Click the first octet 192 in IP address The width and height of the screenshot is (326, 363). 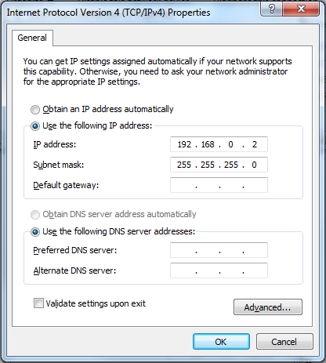click(x=184, y=144)
